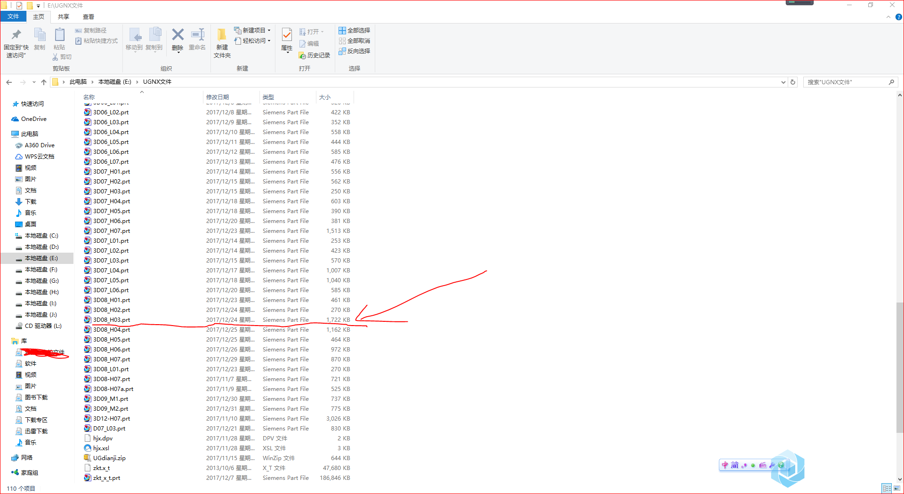Click the Copy icon in ribbon
This screenshot has width=904, height=494.
coord(40,35)
